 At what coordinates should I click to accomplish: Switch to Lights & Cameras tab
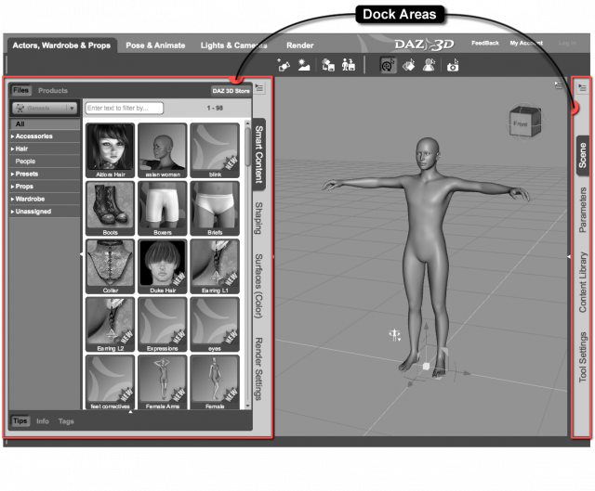[233, 45]
